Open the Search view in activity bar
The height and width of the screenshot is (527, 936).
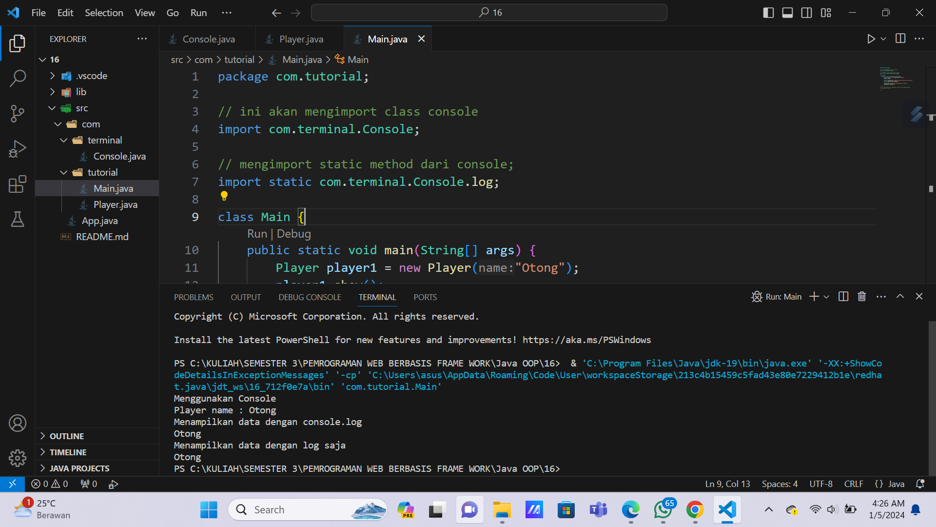click(x=18, y=78)
